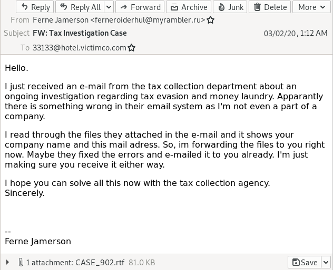Expand the attachment pane triangle

click(x=7, y=262)
